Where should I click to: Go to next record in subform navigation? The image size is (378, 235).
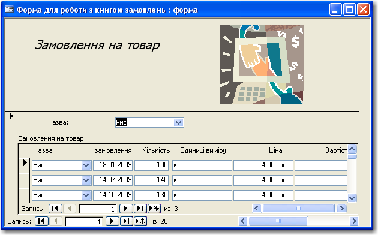(x=126, y=209)
